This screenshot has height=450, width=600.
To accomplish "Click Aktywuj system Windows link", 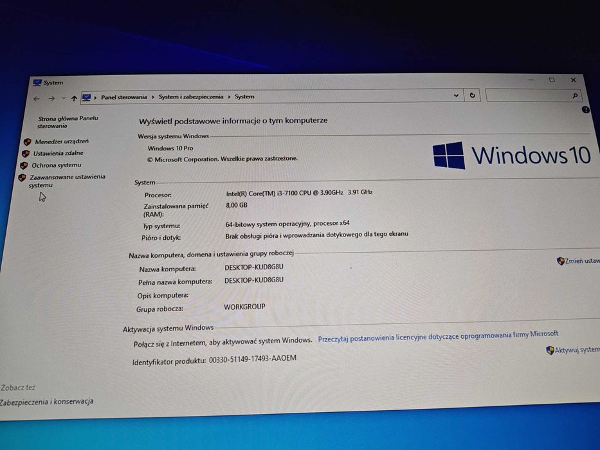I will [577, 350].
